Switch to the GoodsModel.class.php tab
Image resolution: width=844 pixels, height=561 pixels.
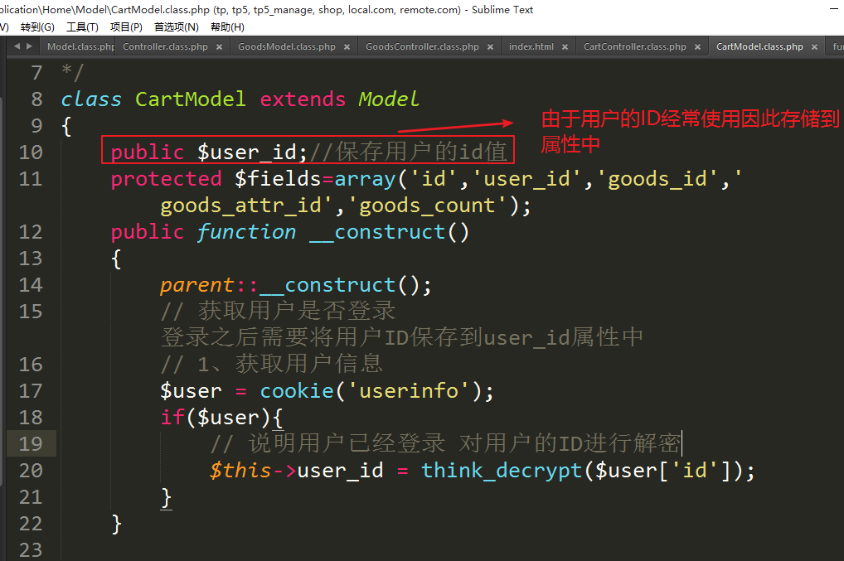pos(287,47)
